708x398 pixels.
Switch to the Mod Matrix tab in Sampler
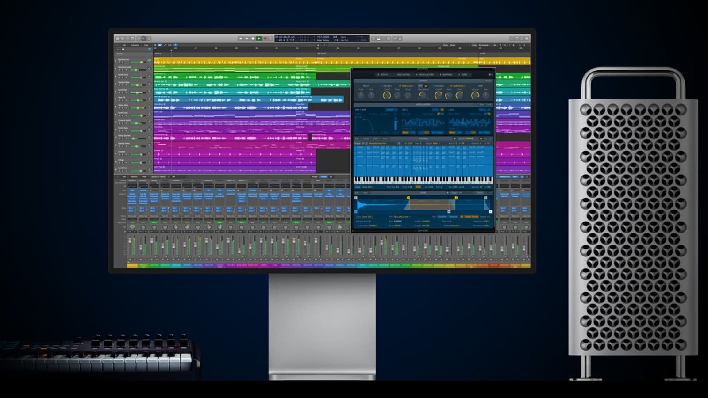[x=403, y=75]
